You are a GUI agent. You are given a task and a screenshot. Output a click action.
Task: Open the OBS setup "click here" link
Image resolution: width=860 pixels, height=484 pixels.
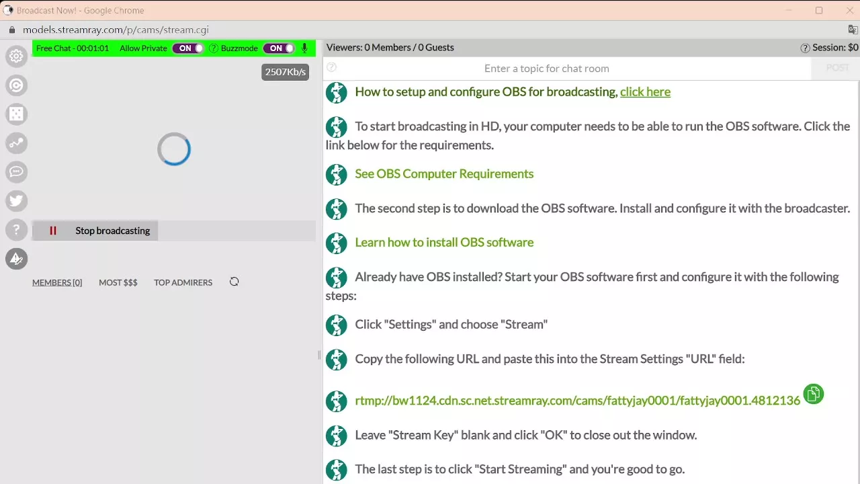click(x=645, y=92)
